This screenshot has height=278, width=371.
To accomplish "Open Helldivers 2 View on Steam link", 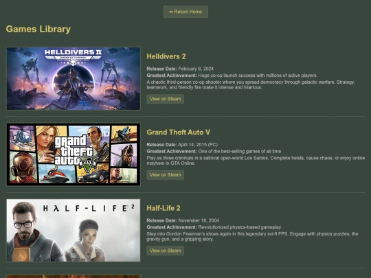I will pos(165,99).
